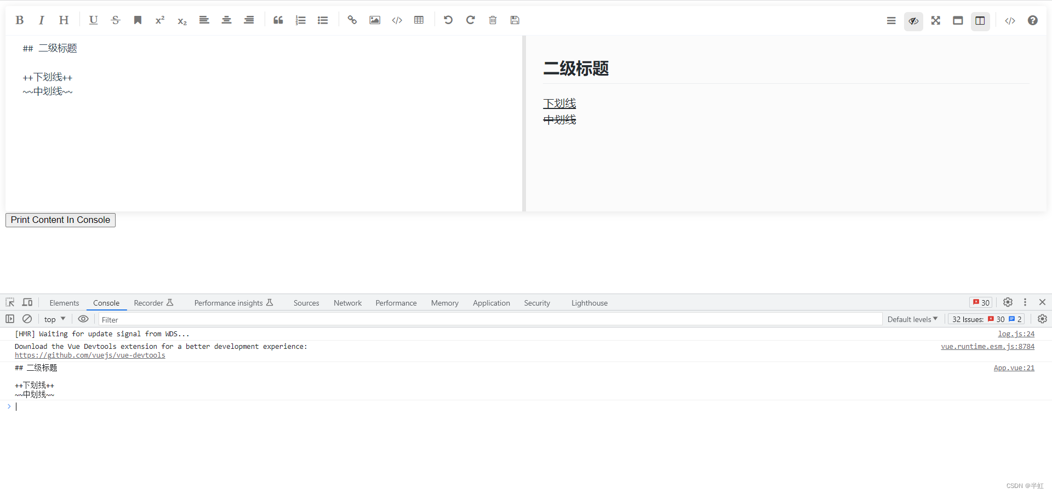Open the Network tab
Image resolution: width=1052 pixels, height=494 pixels.
[347, 303]
